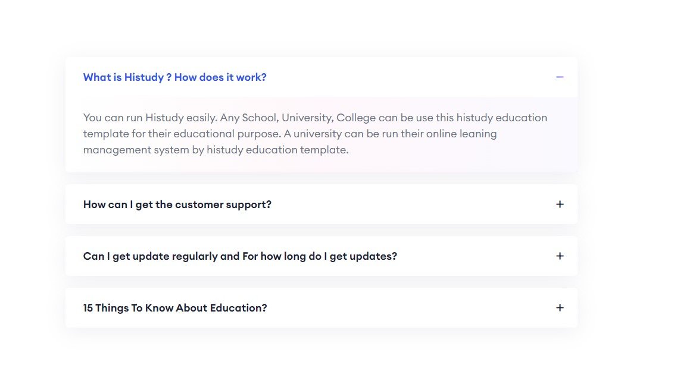Image resolution: width=674 pixels, height=390 pixels.
Task: Open the "Can I get update regularly" question
Action: [239, 256]
